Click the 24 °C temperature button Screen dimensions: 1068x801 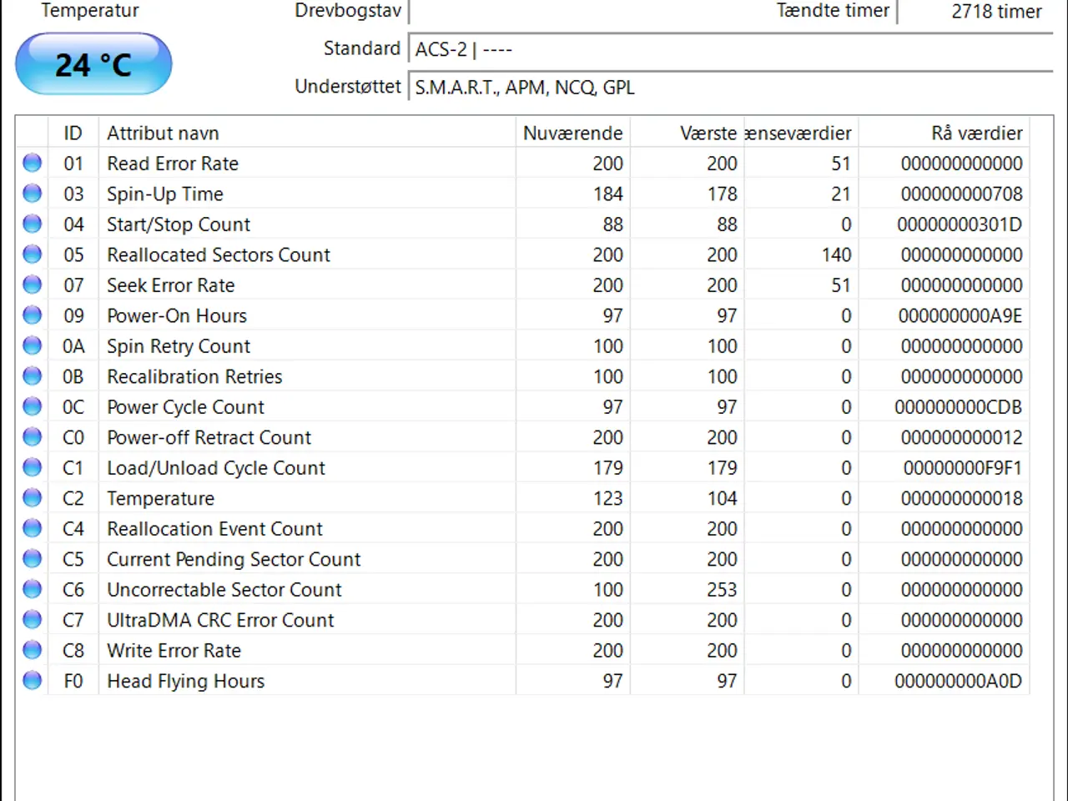point(93,64)
